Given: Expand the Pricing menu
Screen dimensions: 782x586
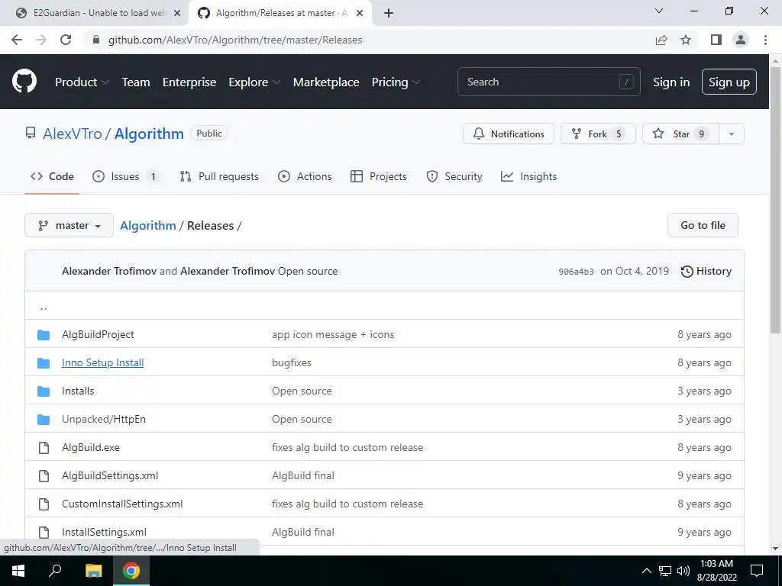Looking at the screenshot, I should click(x=396, y=82).
